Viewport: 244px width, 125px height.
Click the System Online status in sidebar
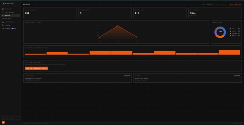8,118
